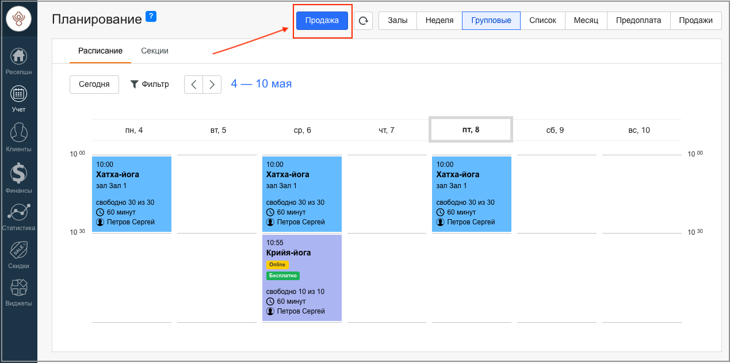Open Скидки sale tag icon
Screen dimensions: 730x363
19,250
